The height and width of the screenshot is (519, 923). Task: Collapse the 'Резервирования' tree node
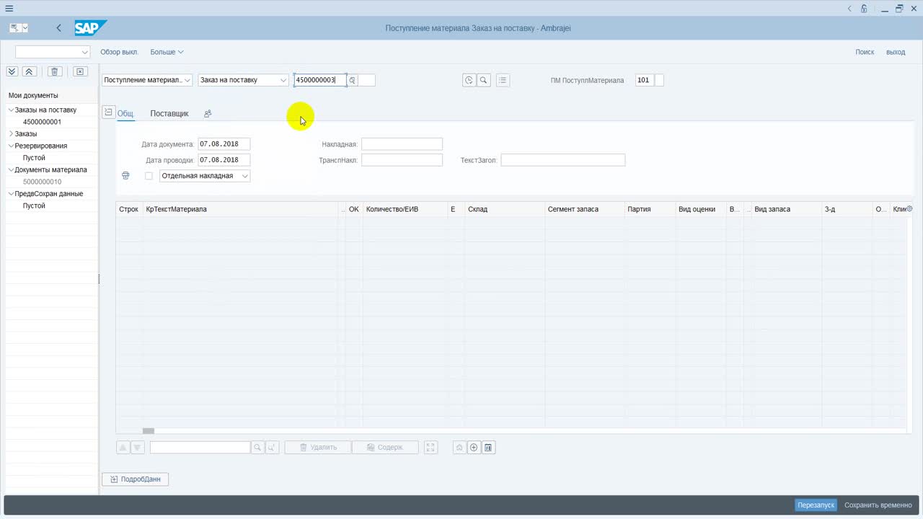(x=11, y=146)
